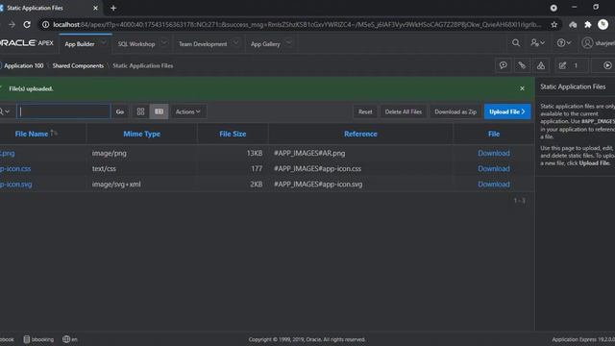Open the browser extensions puzzle icon

coord(587,25)
